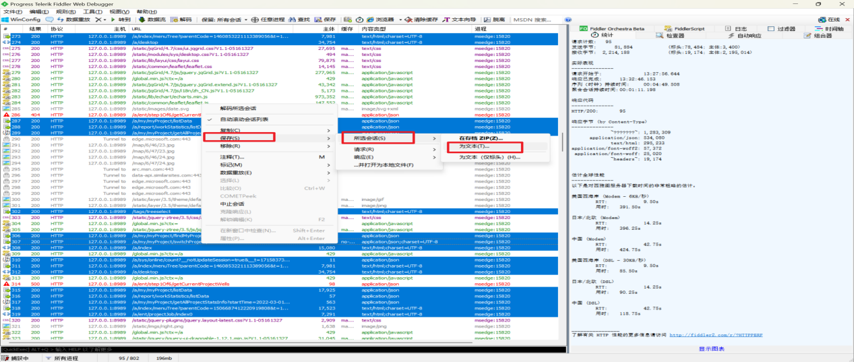Sort sessions by the 结果 column header
This screenshot has height=362, width=854.
(35, 29)
